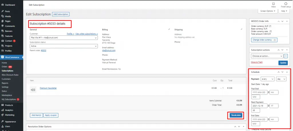
Task: Click the rita@utrust.com email link
Action: pyautogui.click(x=109, y=50)
